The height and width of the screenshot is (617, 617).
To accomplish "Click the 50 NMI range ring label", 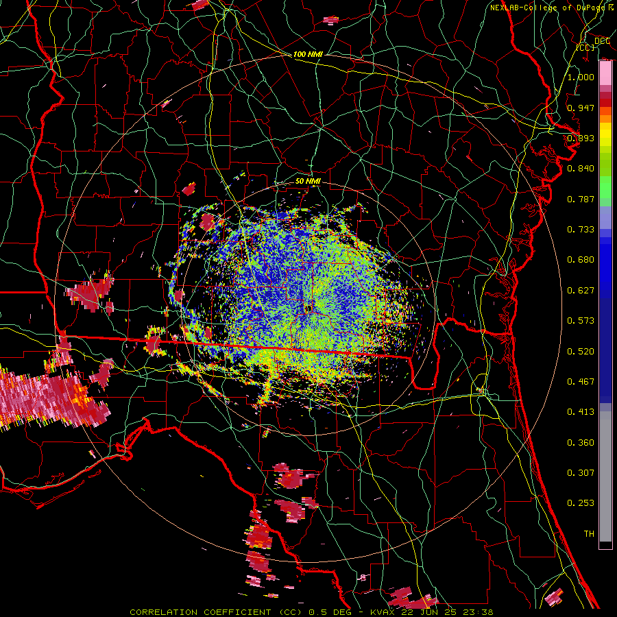I will 308,181.
